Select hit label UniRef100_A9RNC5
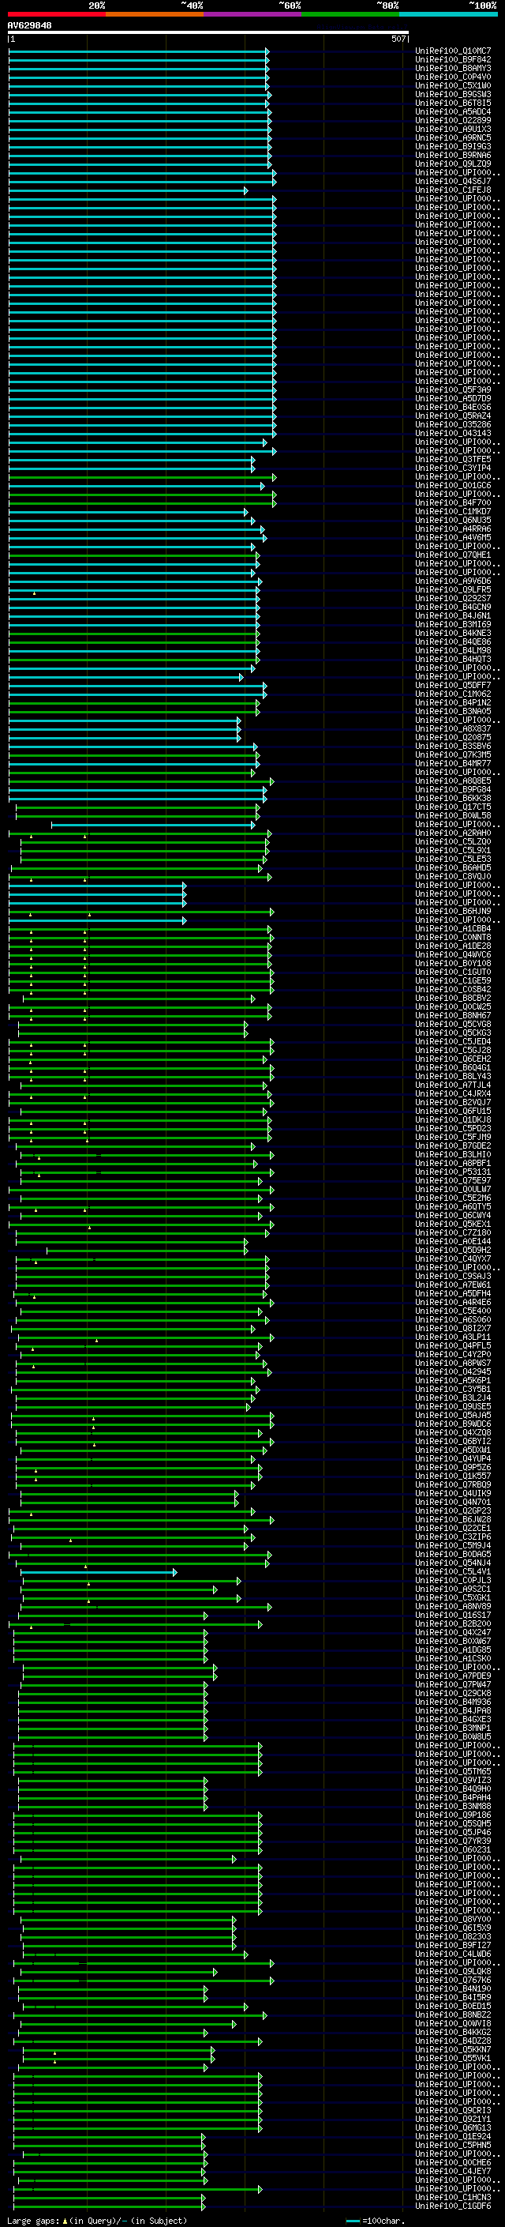505x2227 pixels. click(x=453, y=137)
